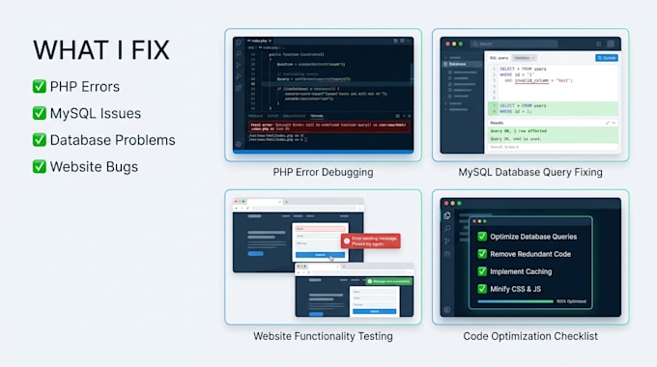Image resolution: width=657 pixels, height=367 pixels.
Task: Open a new tab in the first browser window
Action: (286, 202)
